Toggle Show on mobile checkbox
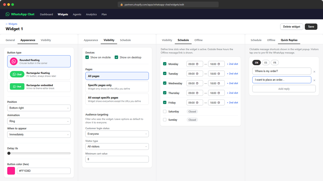 pyautogui.click(x=87, y=57)
